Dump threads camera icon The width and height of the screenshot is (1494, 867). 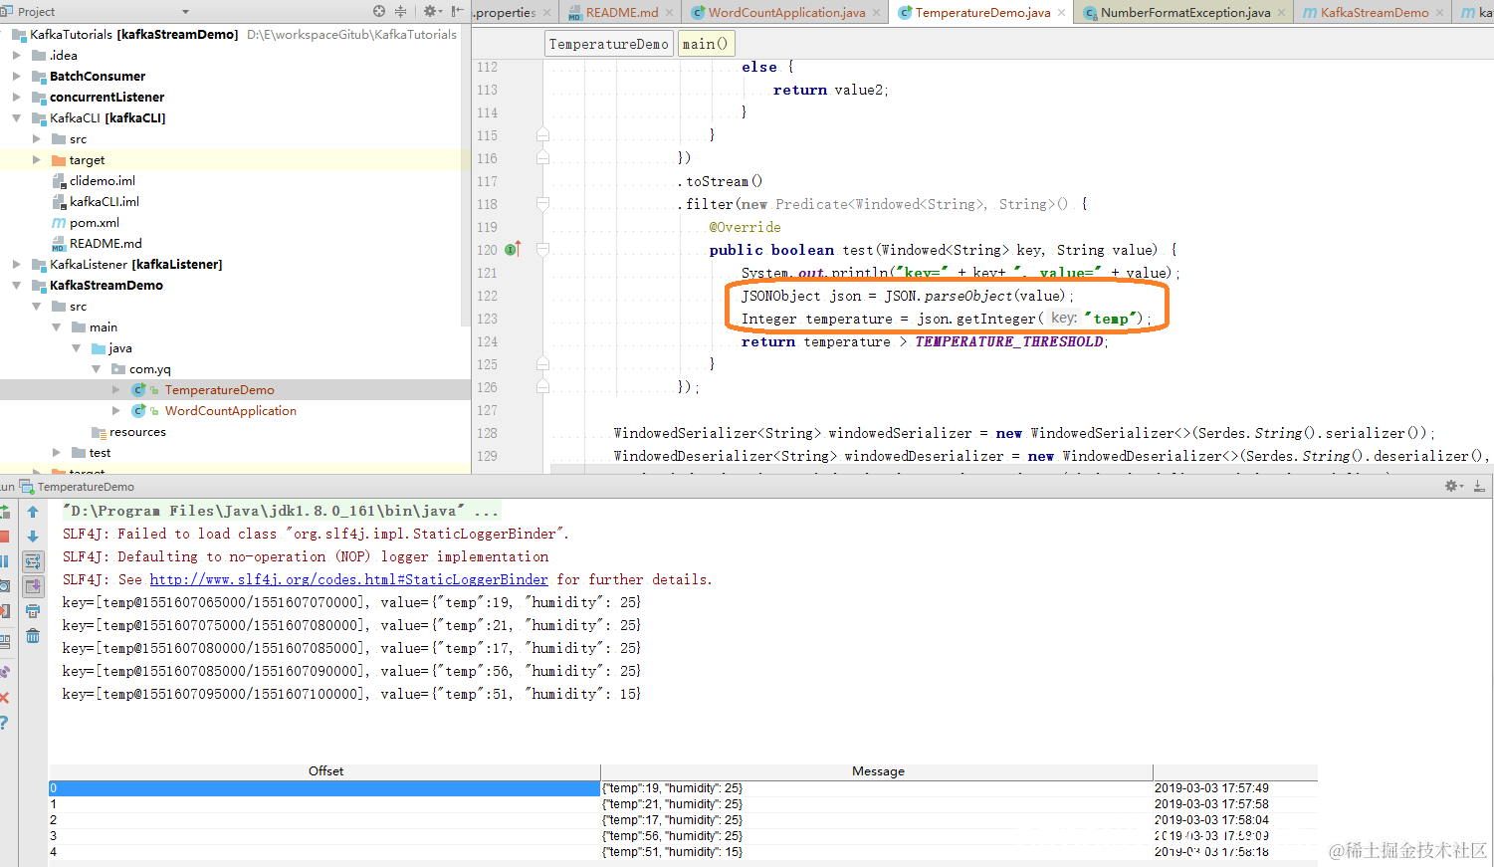(x=4, y=587)
